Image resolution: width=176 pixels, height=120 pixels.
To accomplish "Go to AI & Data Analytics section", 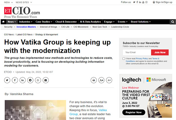I will [x=90, y=22].
